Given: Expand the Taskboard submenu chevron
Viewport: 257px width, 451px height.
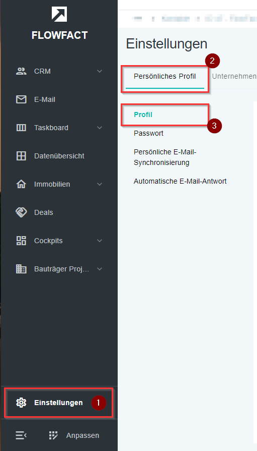Looking at the screenshot, I should click(100, 128).
